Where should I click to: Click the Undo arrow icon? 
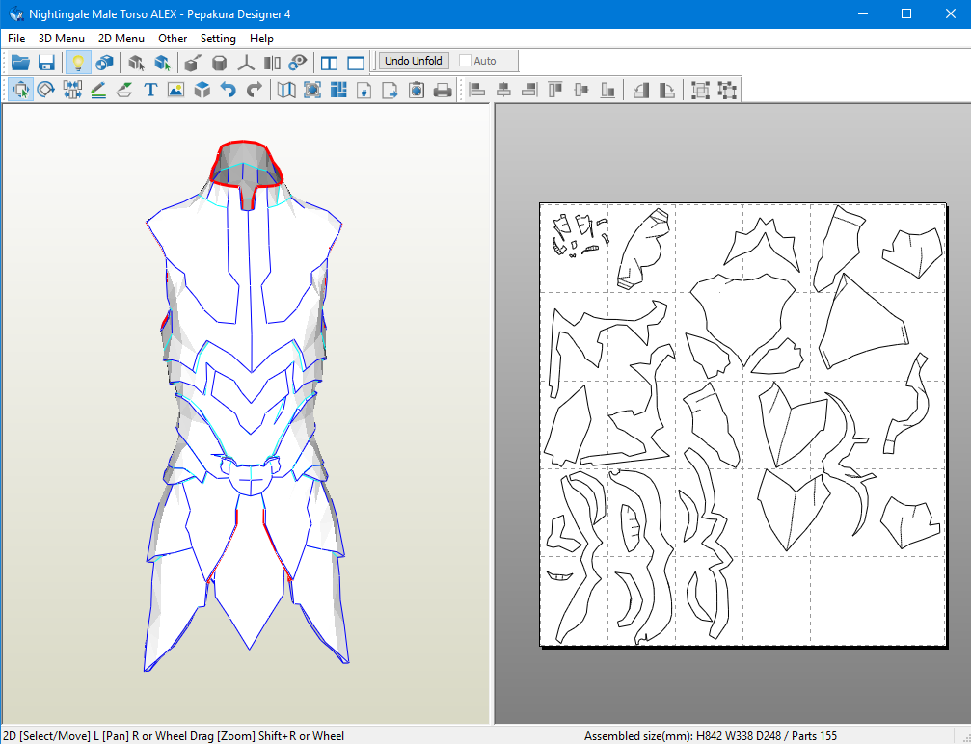(229, 90)
